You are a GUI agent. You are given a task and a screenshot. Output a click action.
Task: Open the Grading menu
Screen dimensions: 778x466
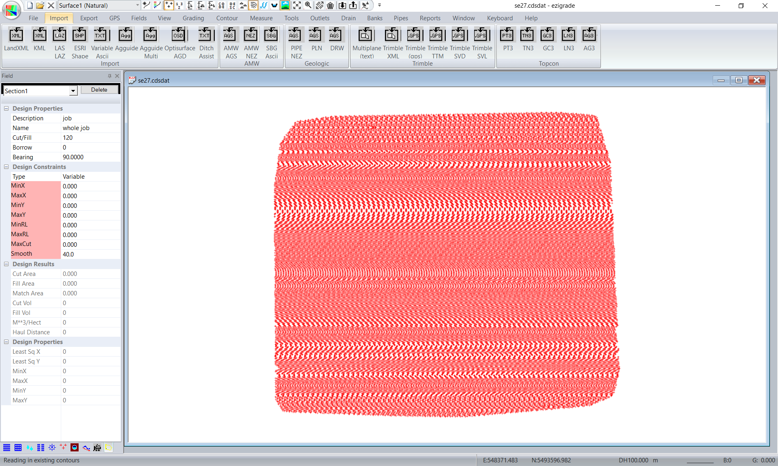click(193, 18)
